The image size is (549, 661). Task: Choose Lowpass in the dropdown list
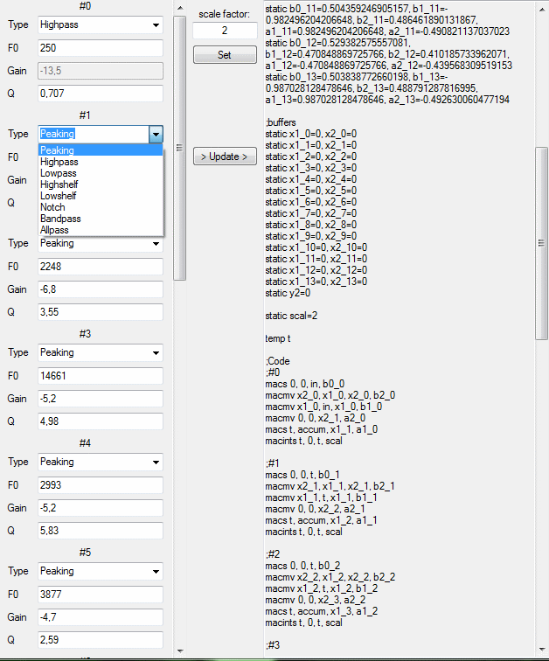(x=57, y=173)
